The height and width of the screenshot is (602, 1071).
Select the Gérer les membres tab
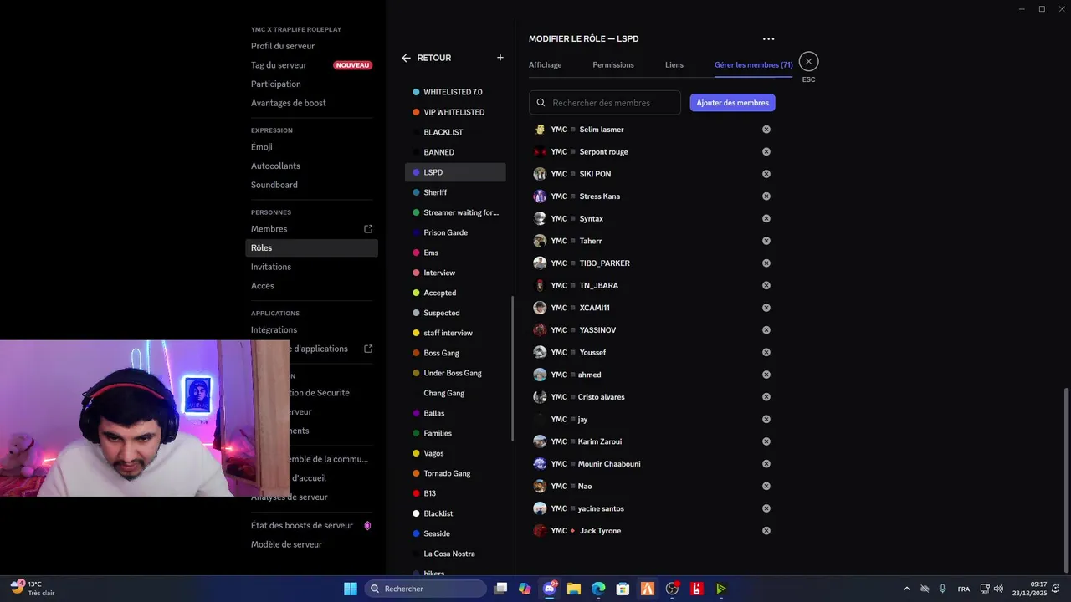753,64
